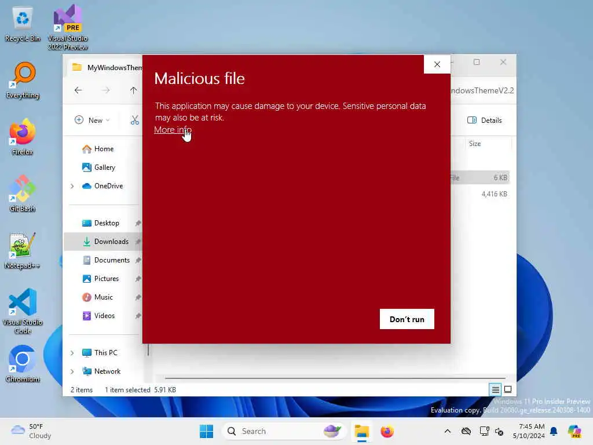Open OneDrive in navigation pane
This screenshot has width=593, height=445.
103,186
